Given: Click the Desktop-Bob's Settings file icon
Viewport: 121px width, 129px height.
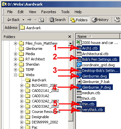Looking at the screenshot, I should pyautogui.click(x=79, y=71).
